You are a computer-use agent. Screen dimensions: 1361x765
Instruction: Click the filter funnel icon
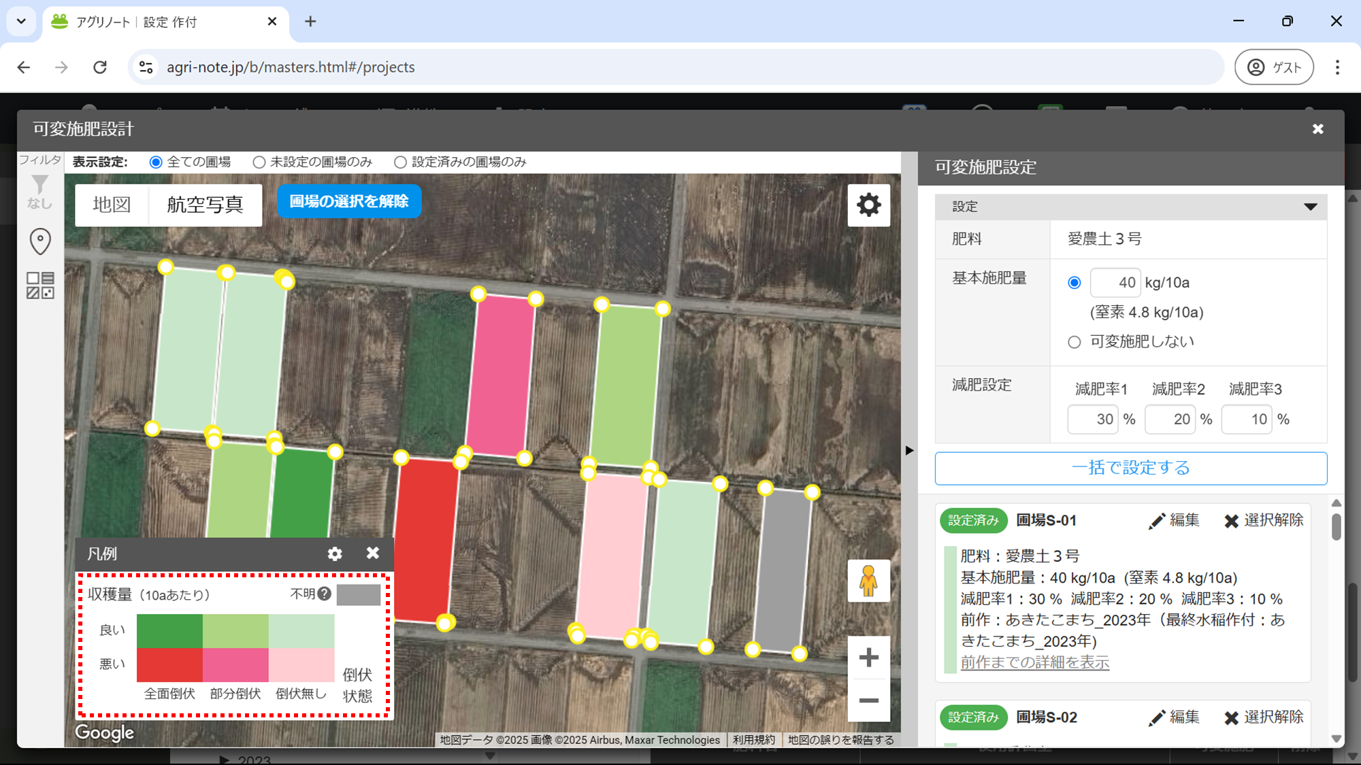39,186
